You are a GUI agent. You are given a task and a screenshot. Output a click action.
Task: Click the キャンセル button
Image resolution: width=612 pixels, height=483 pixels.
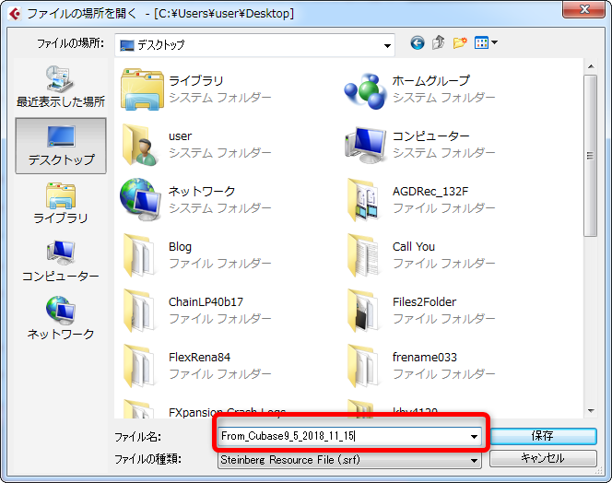tap(543, 458)
